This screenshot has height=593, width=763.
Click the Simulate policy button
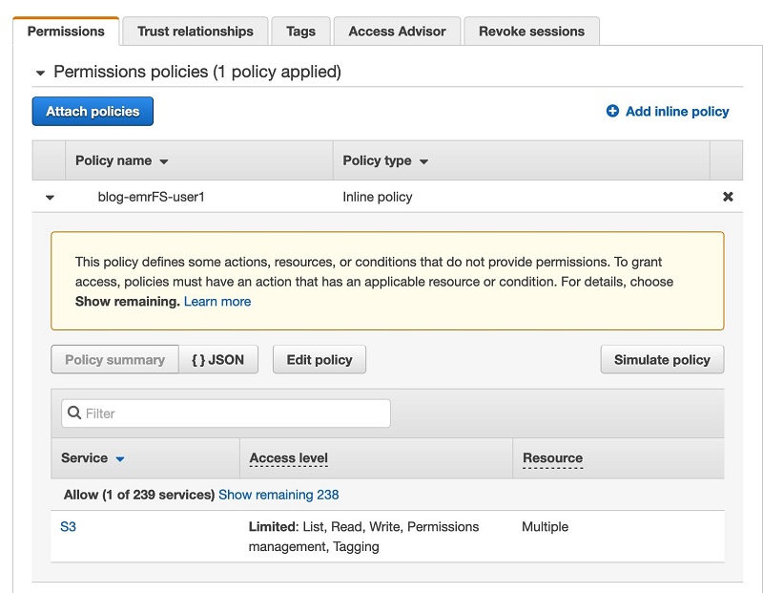[662, 360]
